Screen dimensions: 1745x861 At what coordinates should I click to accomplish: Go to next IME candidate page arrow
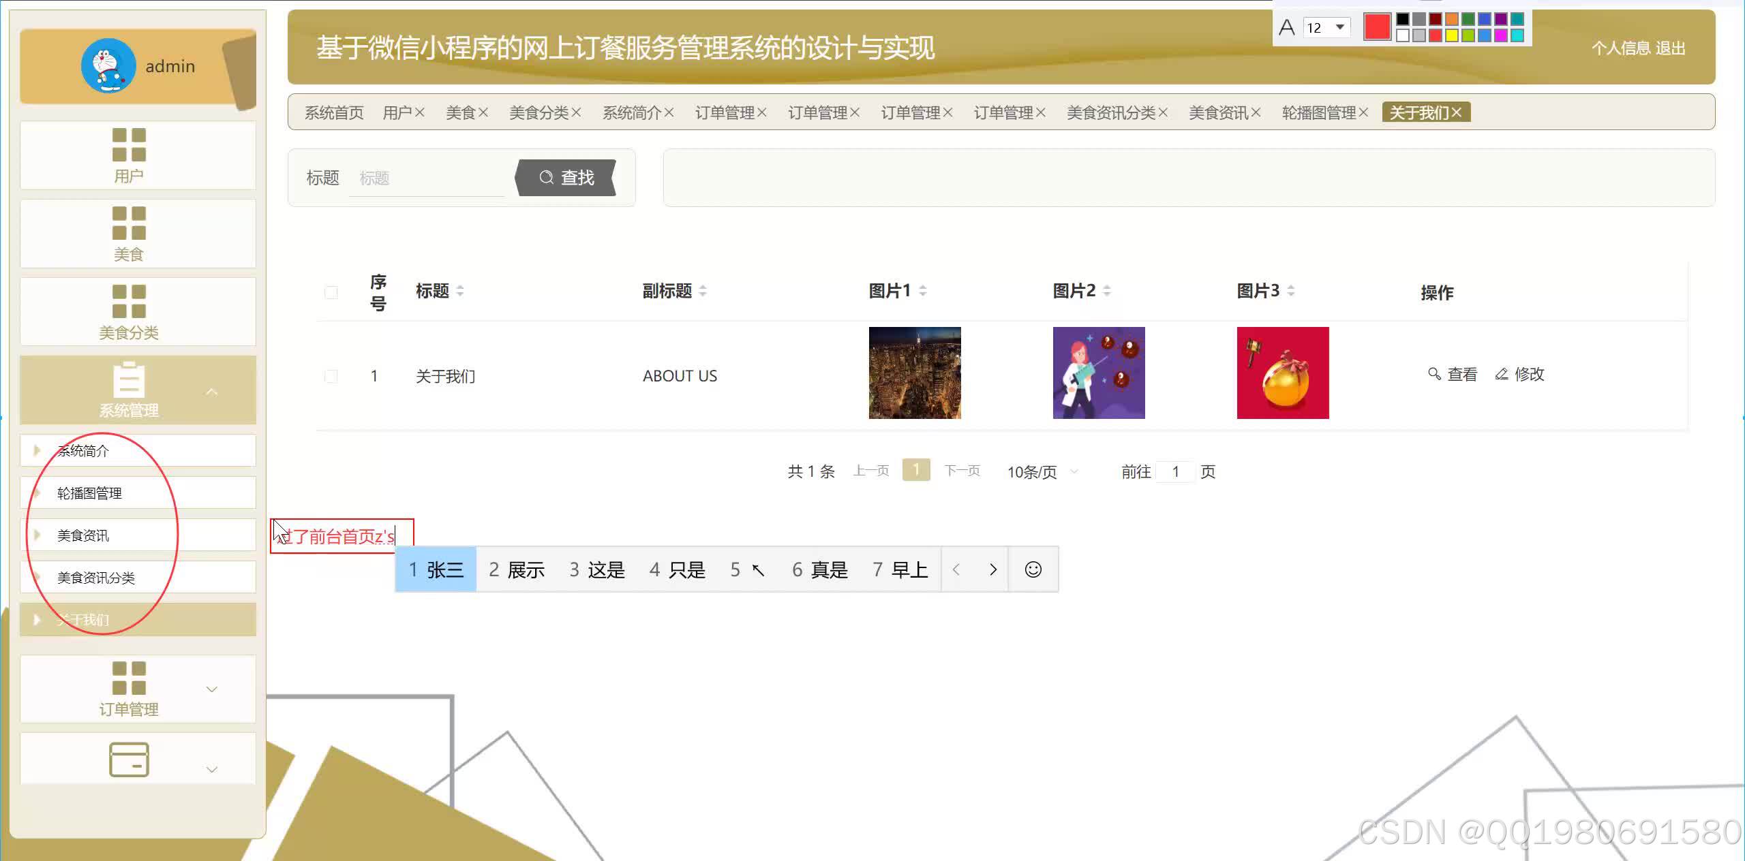pos(992,569)
